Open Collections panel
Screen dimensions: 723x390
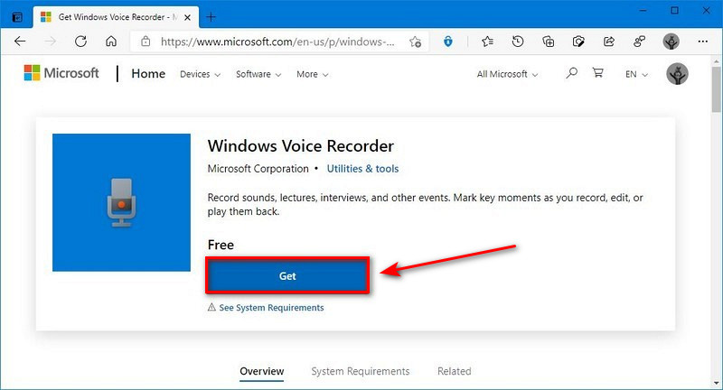[549, 42]
